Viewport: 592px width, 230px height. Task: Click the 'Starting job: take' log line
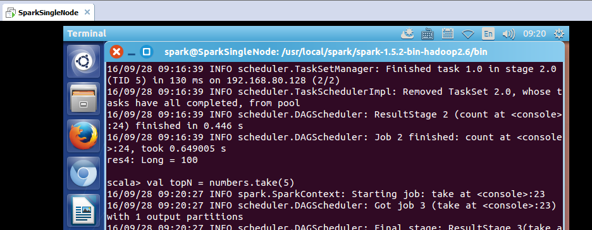[326, 194]
